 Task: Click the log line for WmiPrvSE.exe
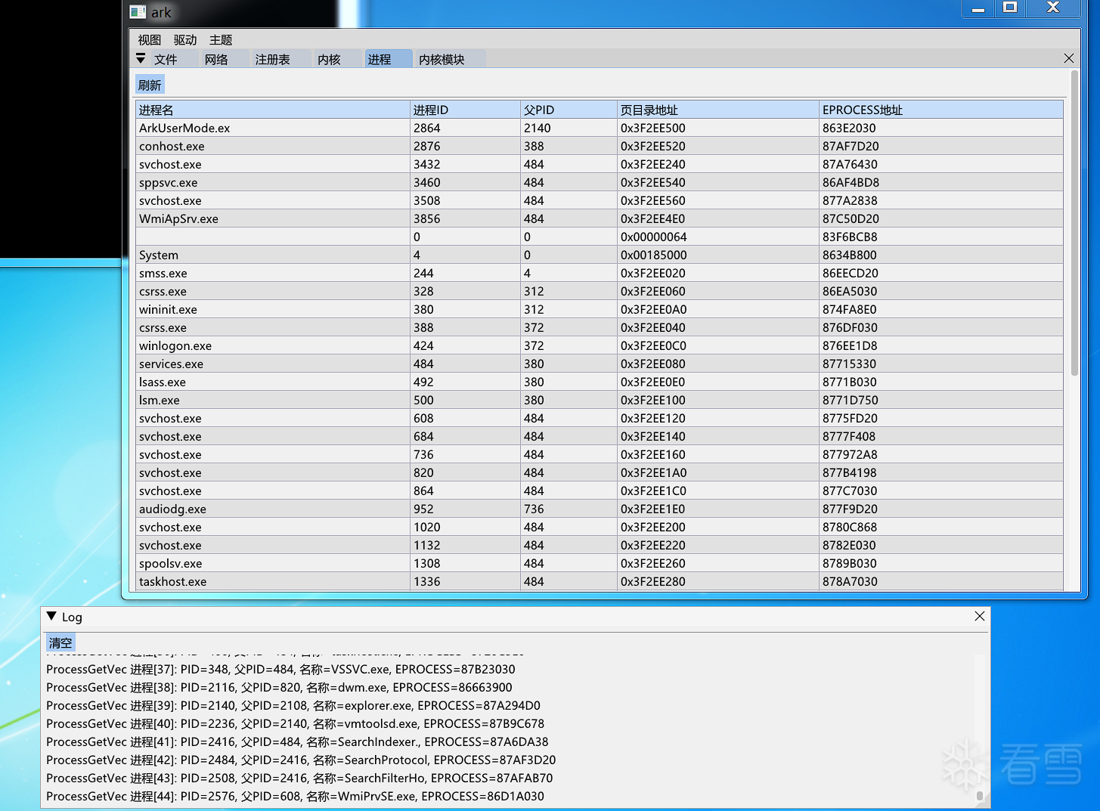coord(295,796)
